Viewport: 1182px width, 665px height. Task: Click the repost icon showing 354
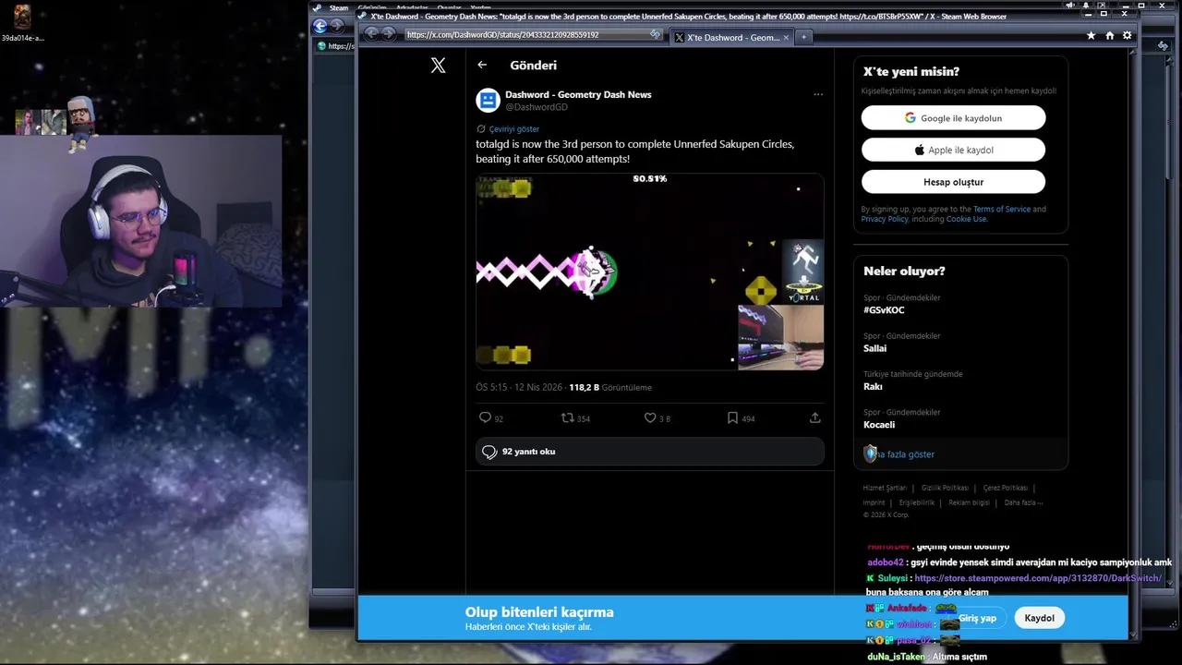pos(568,417)
